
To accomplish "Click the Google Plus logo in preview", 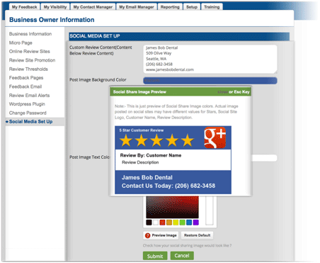I will pyautogui.click(x=215, y=138).
